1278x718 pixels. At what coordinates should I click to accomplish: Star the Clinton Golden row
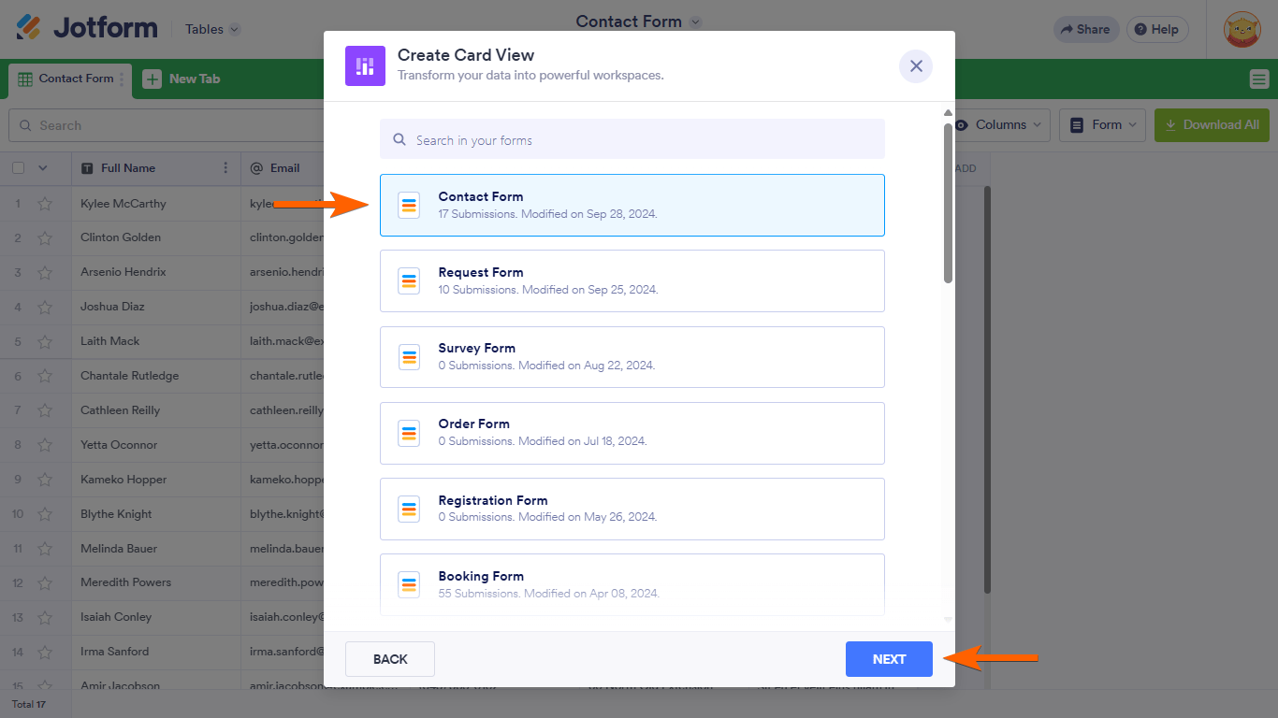[44, 237]
